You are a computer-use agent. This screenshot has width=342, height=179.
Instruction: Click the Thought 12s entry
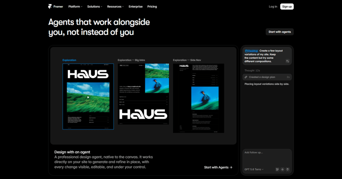[x=252, y=71]
